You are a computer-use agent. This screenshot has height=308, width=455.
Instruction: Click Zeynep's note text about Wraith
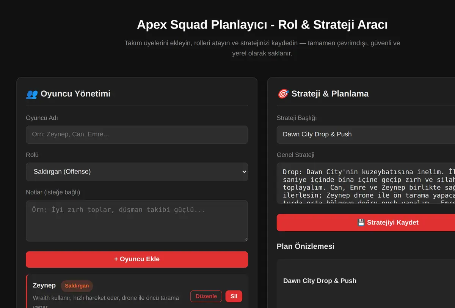click(106, 302)
